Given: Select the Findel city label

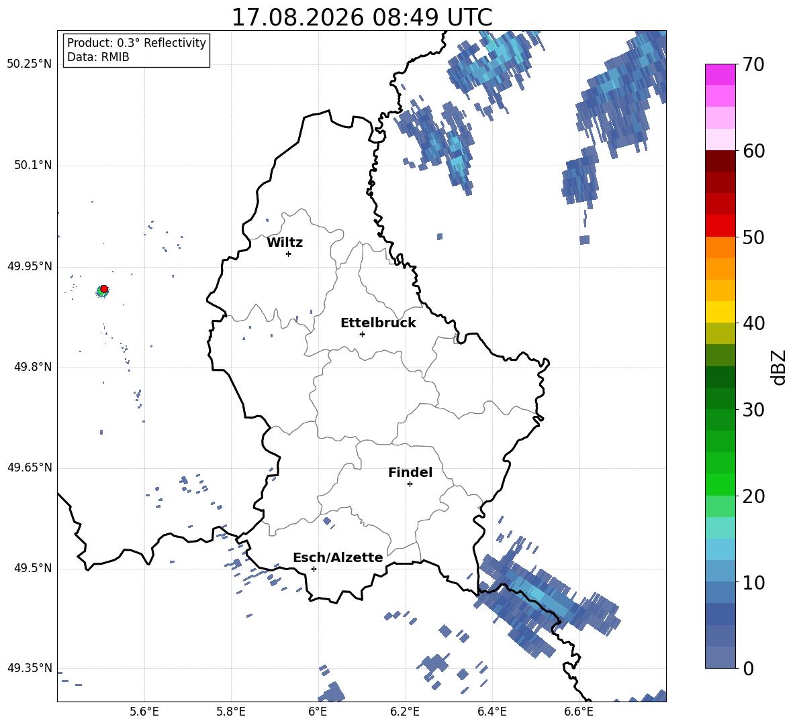Looking at the screenshot, I should coord(410,472).
